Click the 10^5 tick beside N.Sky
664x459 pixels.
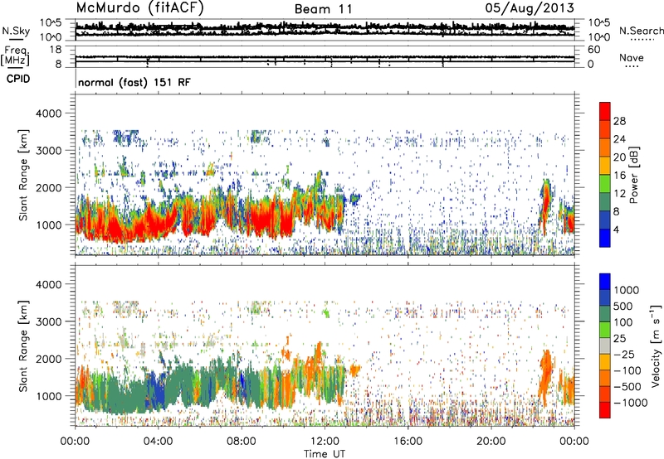click(x=51, y=22)
